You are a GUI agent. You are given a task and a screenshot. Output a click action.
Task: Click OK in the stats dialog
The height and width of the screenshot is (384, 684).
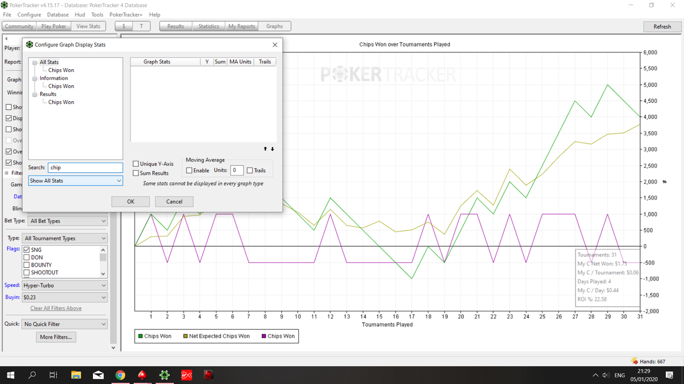(x=130, y=202)
